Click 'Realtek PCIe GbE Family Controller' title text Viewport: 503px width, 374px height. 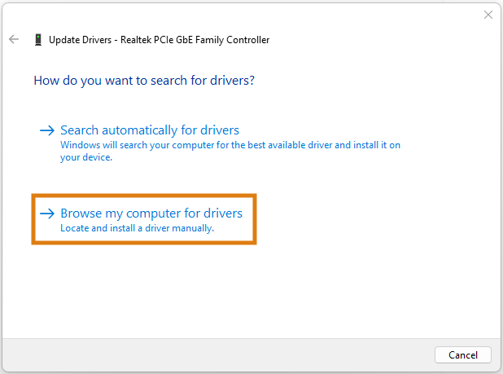click(195, 40)
